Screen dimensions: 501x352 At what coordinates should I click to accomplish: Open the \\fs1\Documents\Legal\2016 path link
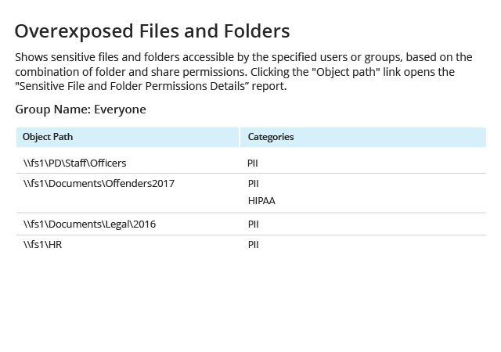(x=89, y=224)
